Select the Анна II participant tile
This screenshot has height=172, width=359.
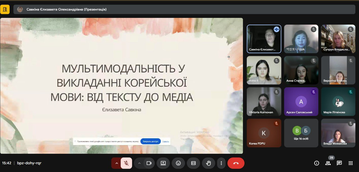click(x=264, y=70)
